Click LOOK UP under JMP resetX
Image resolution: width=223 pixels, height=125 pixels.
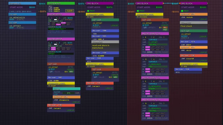pyautogui.click(x=203, y=61)
